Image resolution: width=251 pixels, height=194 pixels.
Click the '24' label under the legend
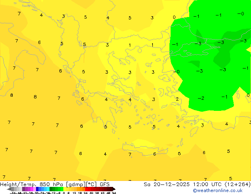pyautogui.click(x=86, y=193)
